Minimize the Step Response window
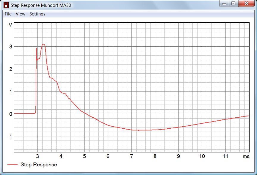This screenshot has width=257, height=175. click(224, 4)
